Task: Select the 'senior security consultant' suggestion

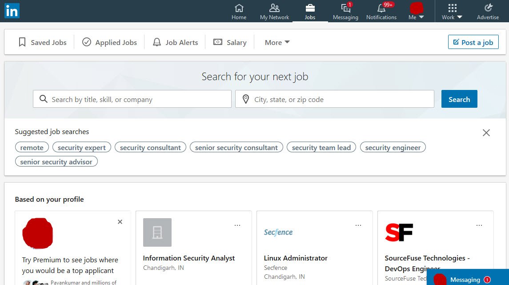Action: (x=236, y=147)
